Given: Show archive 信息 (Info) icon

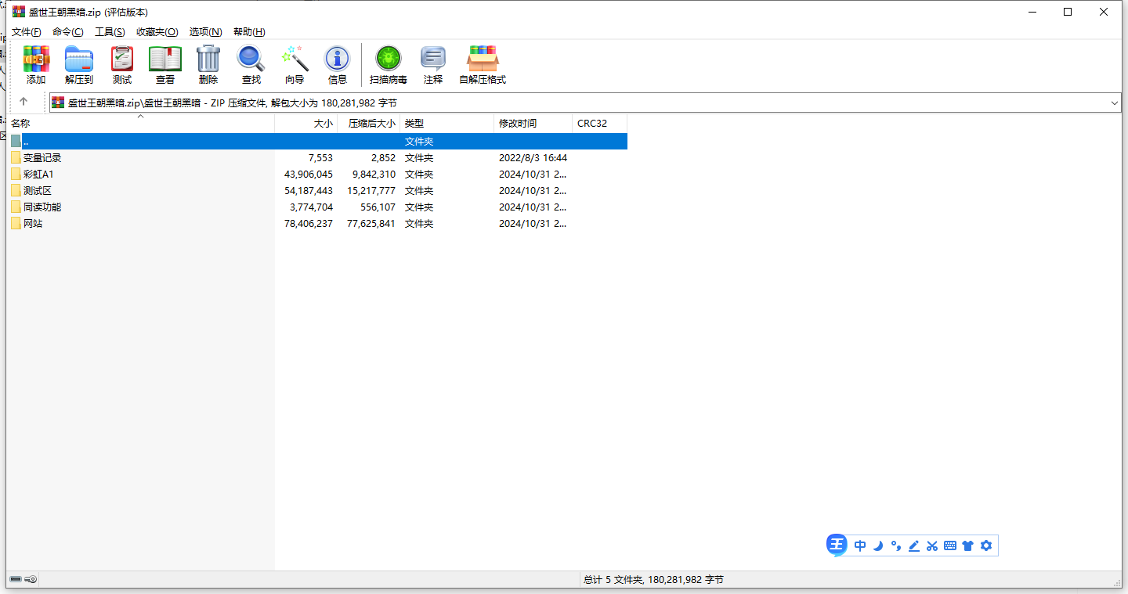Looking at the screenshot, I should pos(338,59).
